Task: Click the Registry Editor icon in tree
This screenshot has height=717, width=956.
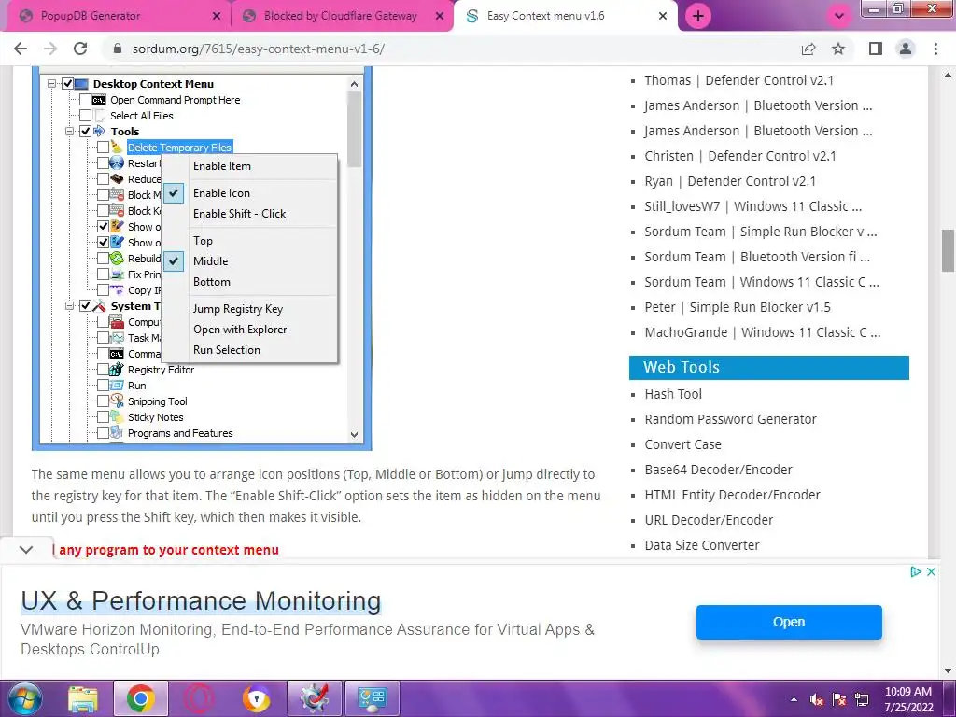Action: click(x=117, y=370)
